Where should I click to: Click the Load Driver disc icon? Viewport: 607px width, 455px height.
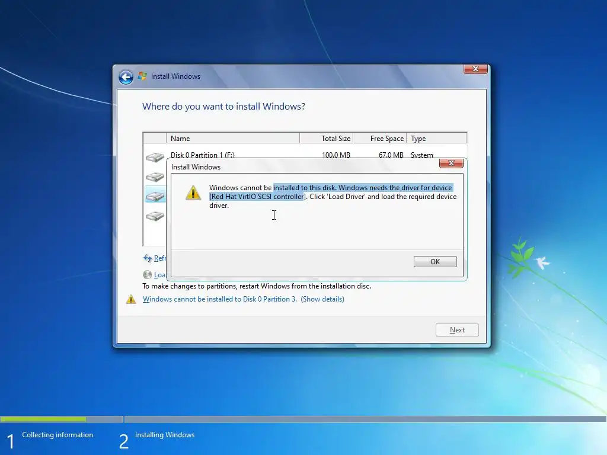(x=147, y=275)
